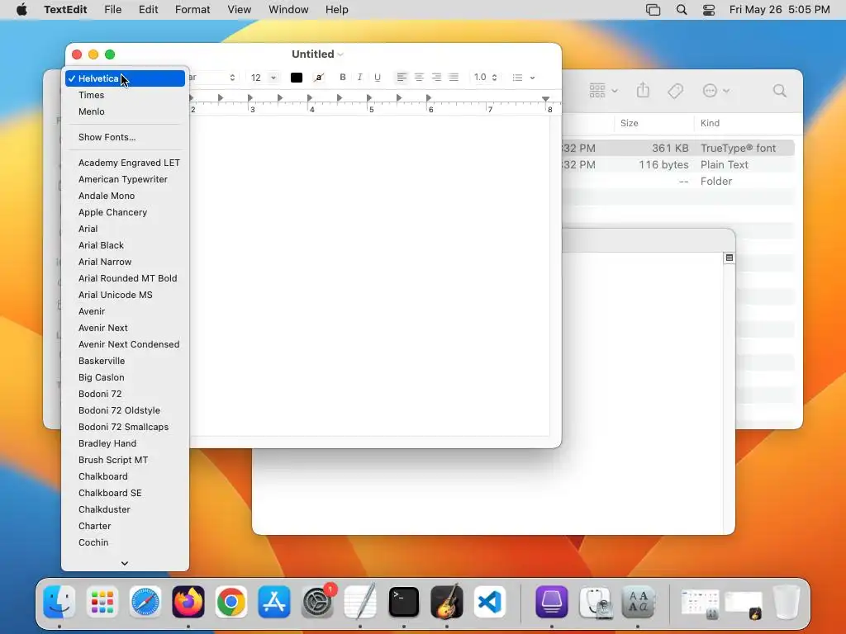Toggle underline formatting in TextEdit toolbar
Screen dimensions: 846x634
click(x=378, y=77)
